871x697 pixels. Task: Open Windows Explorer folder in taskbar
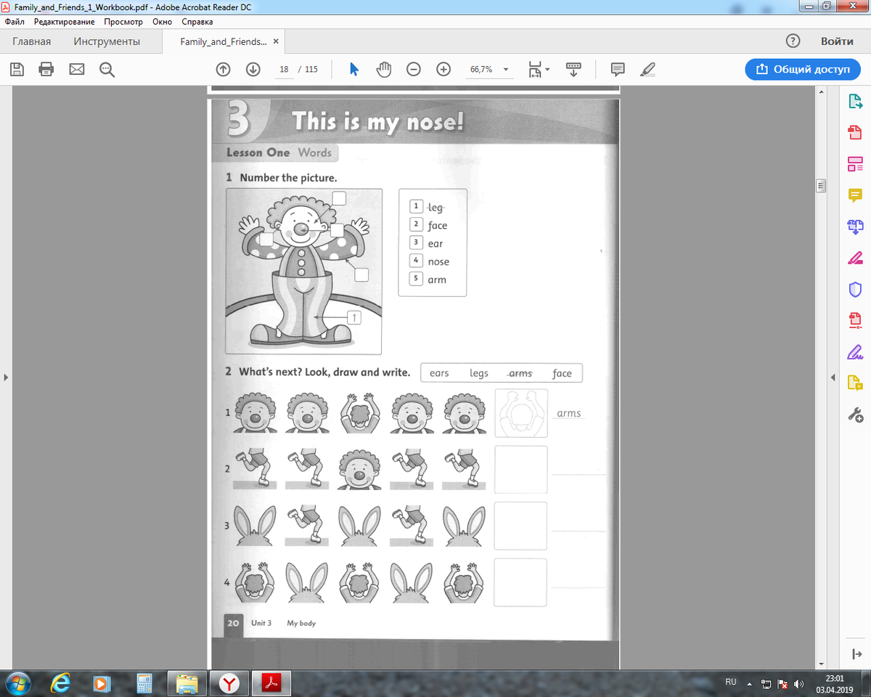click(187, 684)
